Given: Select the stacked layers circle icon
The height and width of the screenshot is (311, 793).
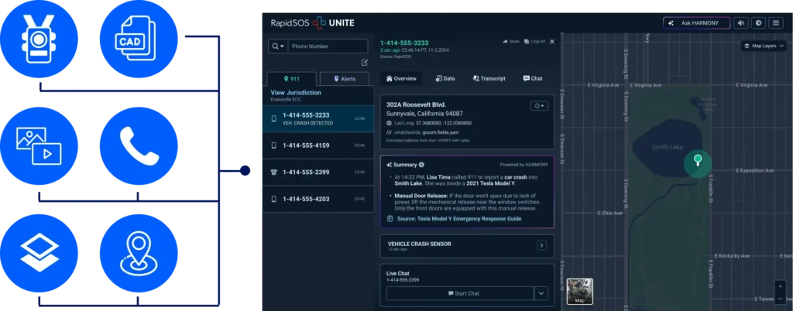Looking at the screenshot, I should [x=39, y=253].
